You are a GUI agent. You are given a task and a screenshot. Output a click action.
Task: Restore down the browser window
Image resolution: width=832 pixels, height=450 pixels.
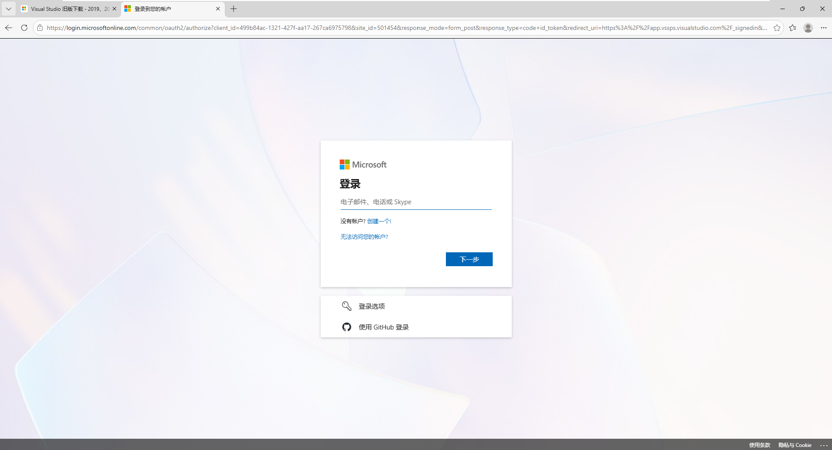803,9
